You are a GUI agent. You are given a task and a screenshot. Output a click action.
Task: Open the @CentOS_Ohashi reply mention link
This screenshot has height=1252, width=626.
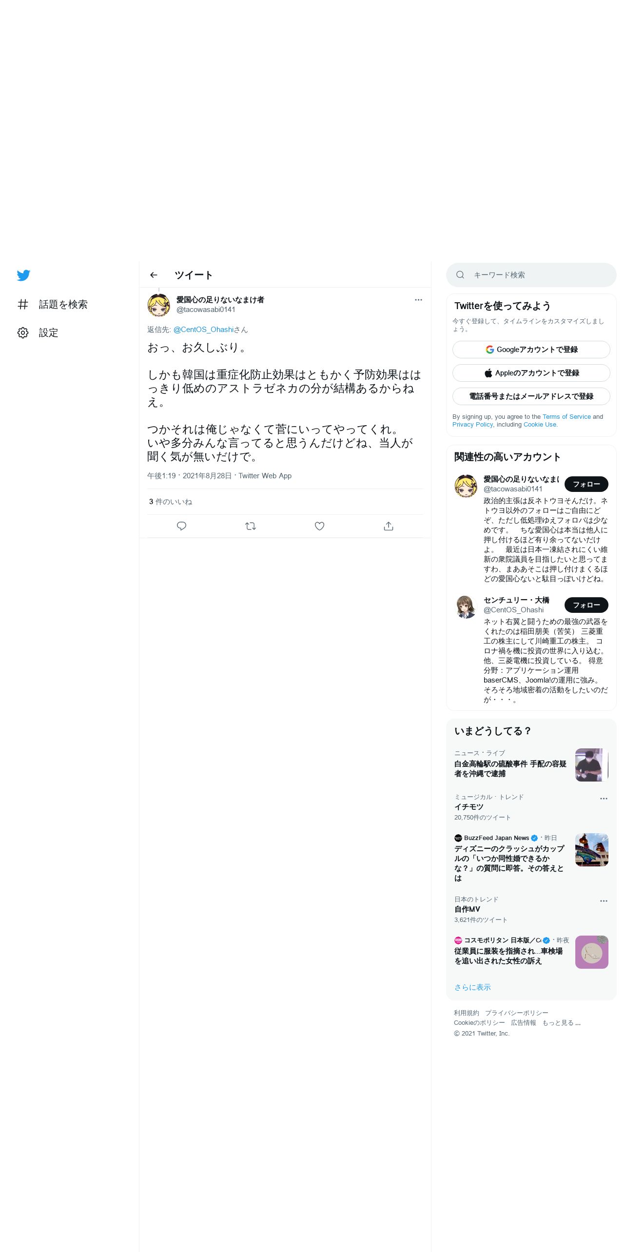203,330
